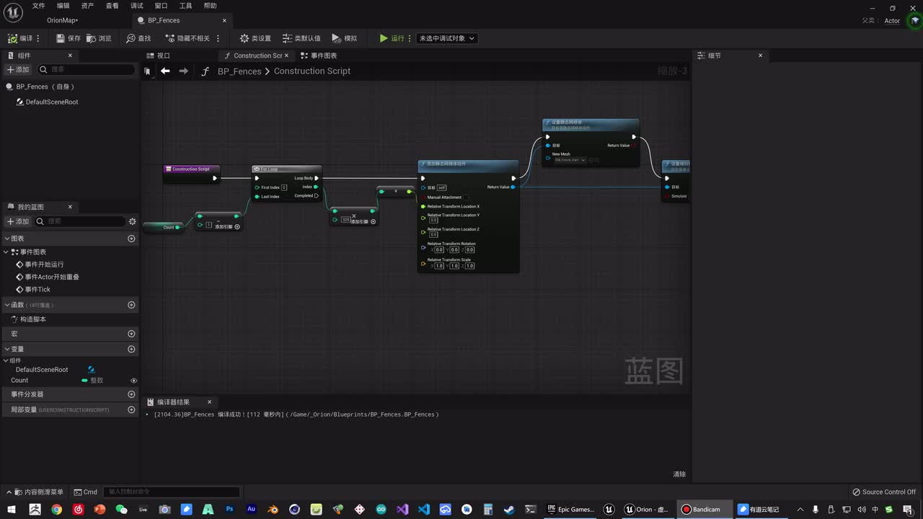Close the 编译器结果 panel tab
This screenshot has width=923, height=519.
210,402
